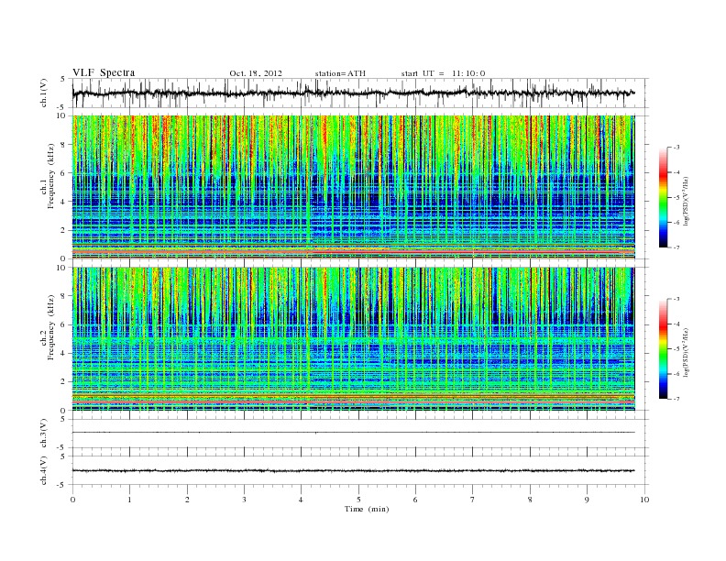726x561 pixels.
Task: Click the "6" tick on the time axis
Action: [x=415, y=500]
